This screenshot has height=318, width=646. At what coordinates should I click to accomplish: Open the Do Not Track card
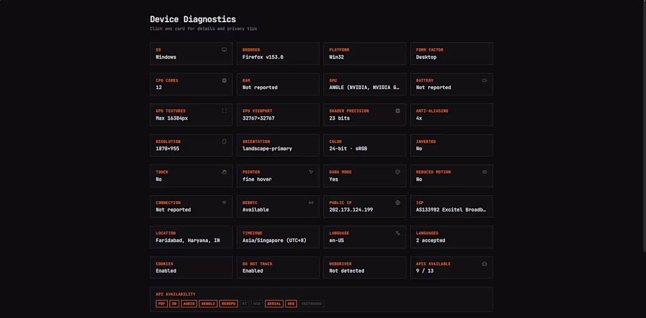[278, 268]
